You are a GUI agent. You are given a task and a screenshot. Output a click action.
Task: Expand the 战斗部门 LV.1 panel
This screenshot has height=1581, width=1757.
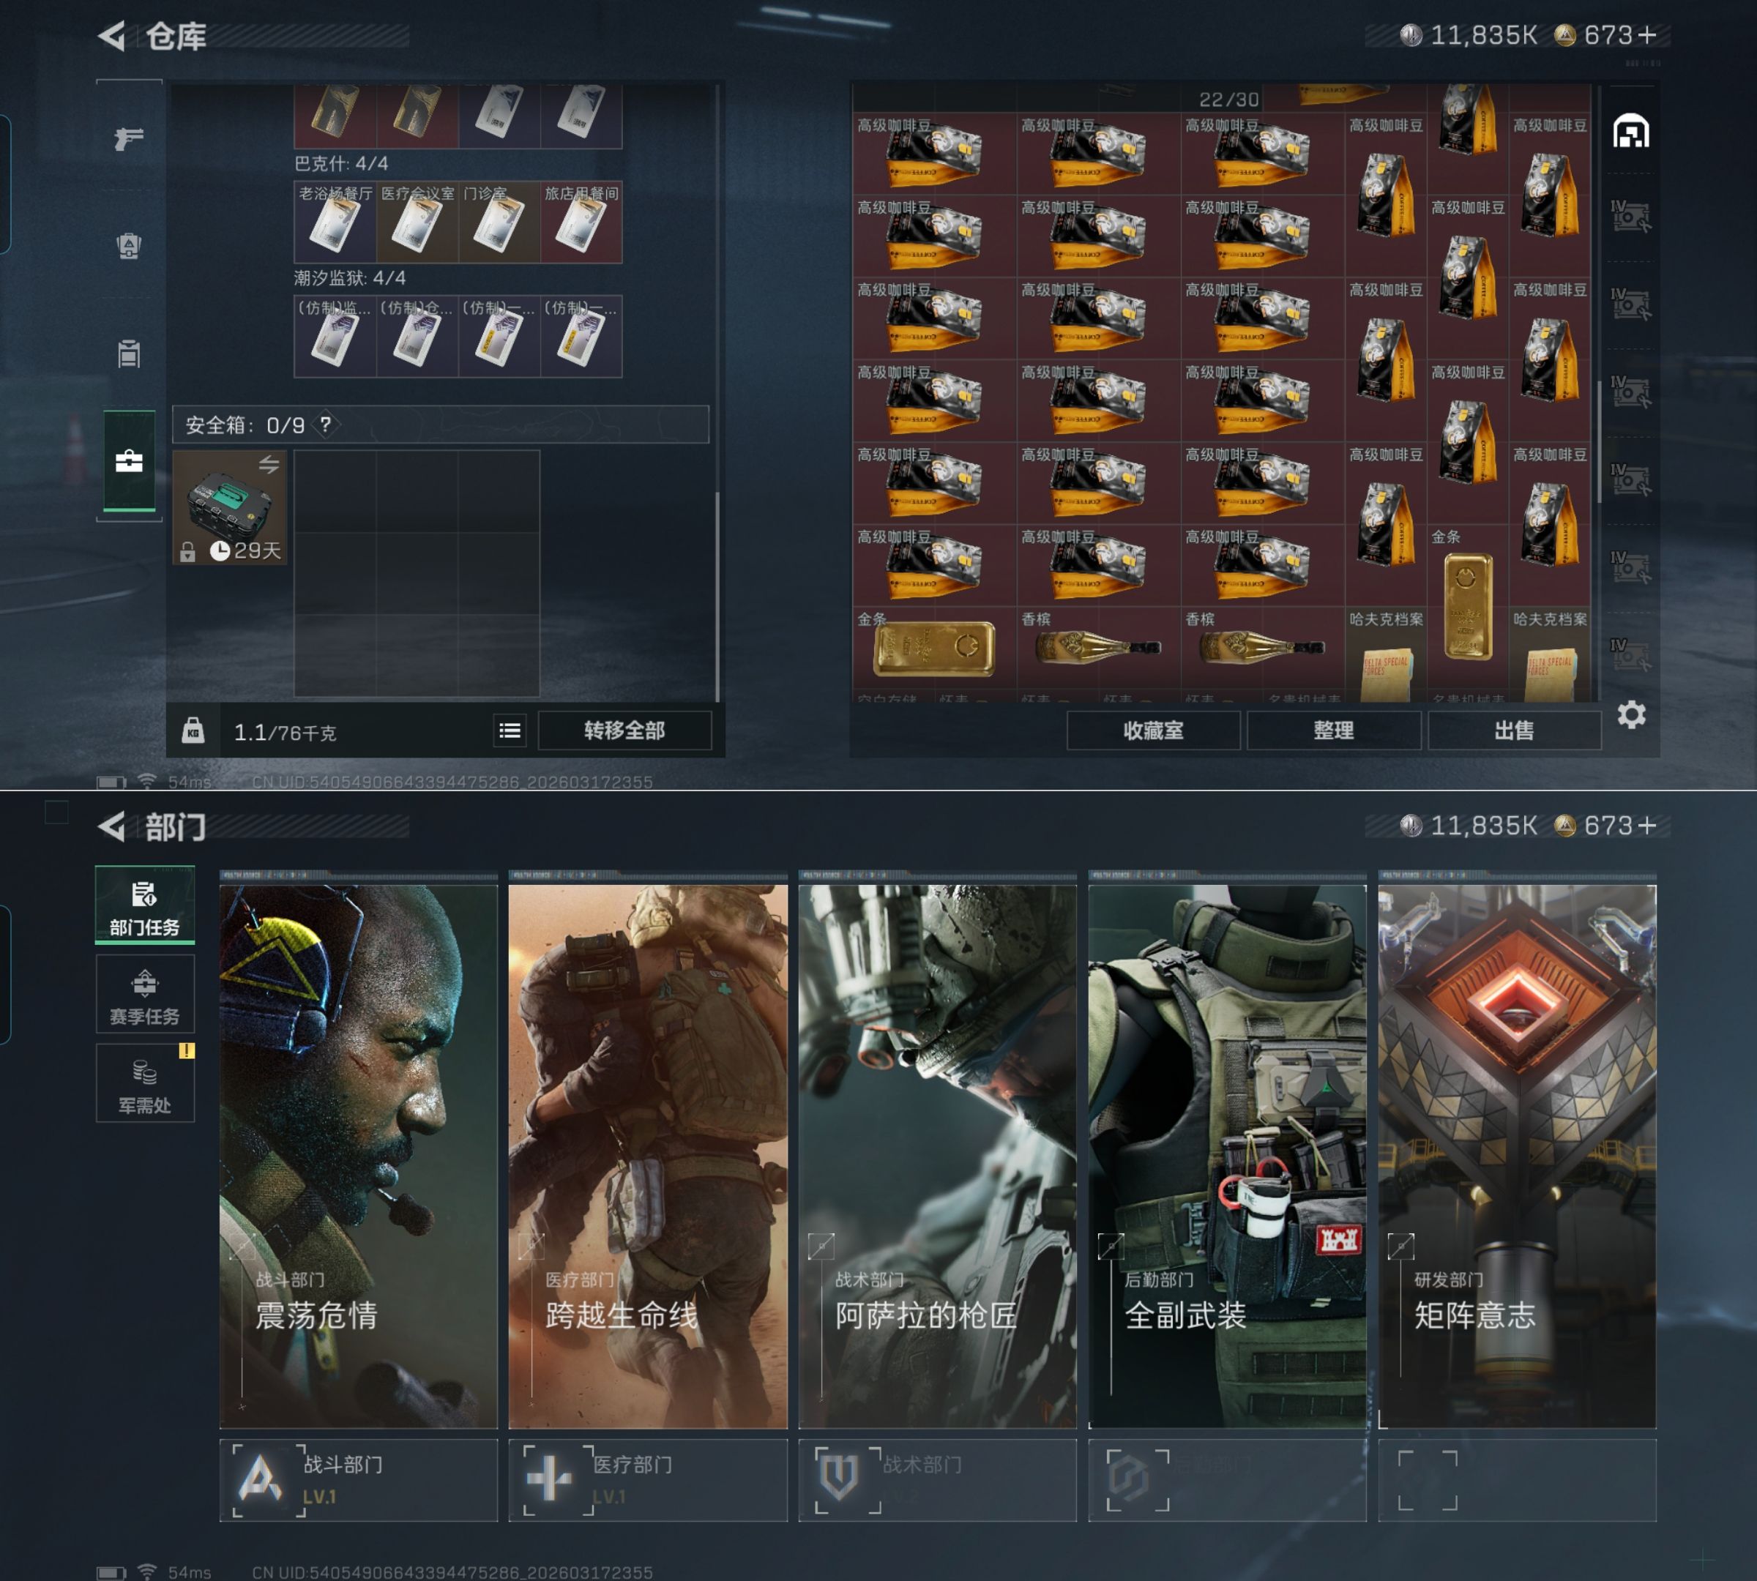click(x=358, y=1480)
